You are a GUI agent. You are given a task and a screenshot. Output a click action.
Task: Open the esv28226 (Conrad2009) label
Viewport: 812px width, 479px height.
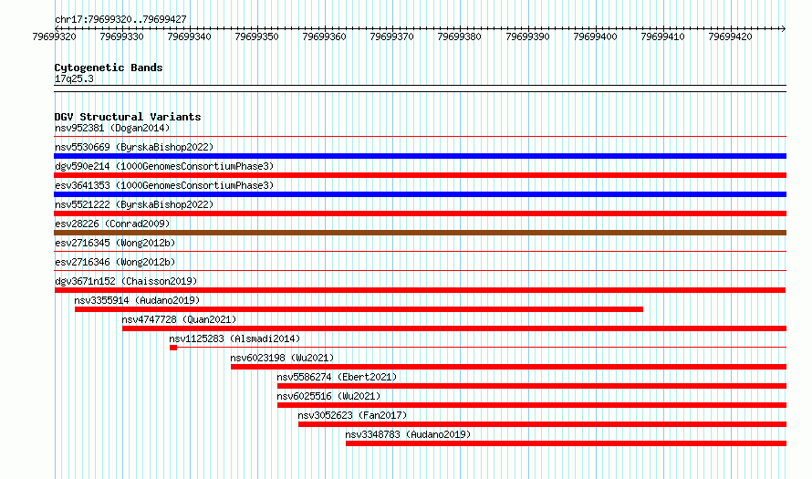[112, 224]
